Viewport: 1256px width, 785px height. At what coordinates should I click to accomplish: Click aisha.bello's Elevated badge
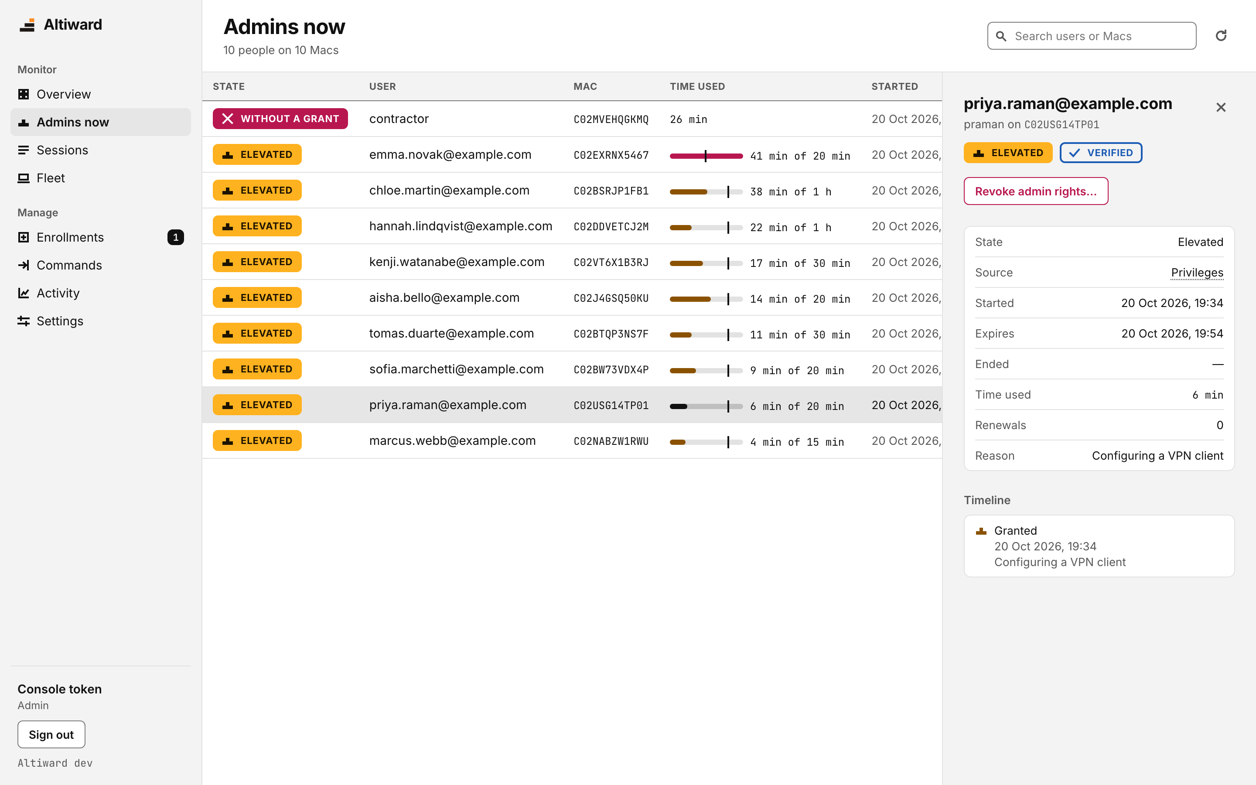(257, 298)
